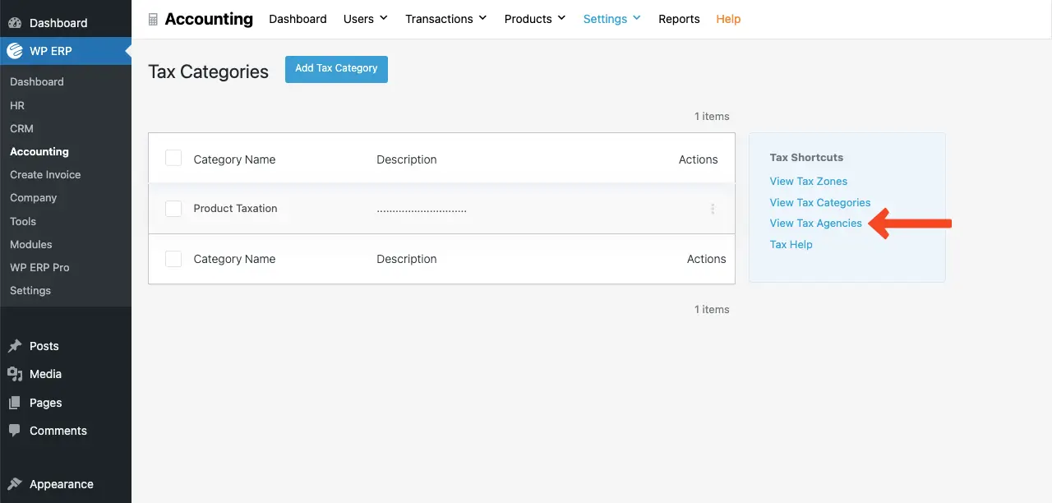Click the Accounting heading title

pos(209,19)
